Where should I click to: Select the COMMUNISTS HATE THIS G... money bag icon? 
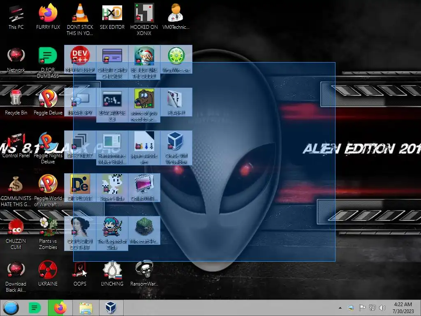tap(16, 191)
